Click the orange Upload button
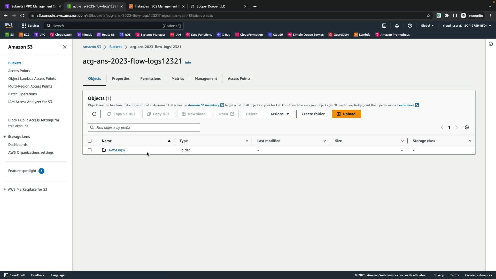The image size is (496, 279). 346,114
